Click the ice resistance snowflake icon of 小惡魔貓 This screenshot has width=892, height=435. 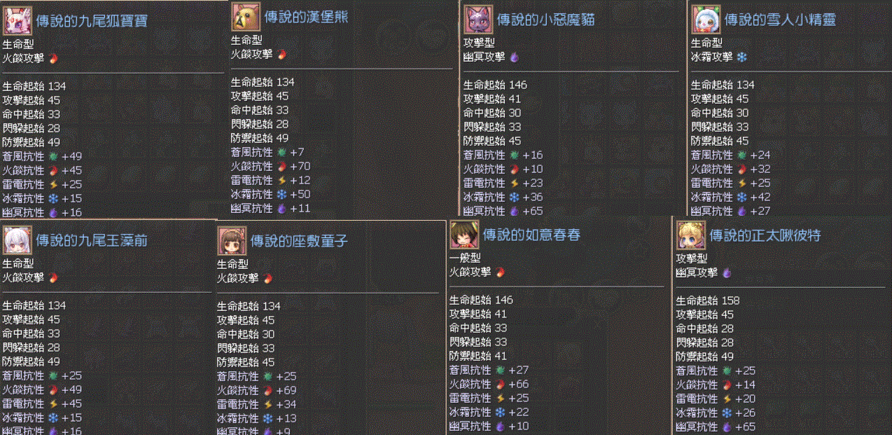click(x=514, y=197)
